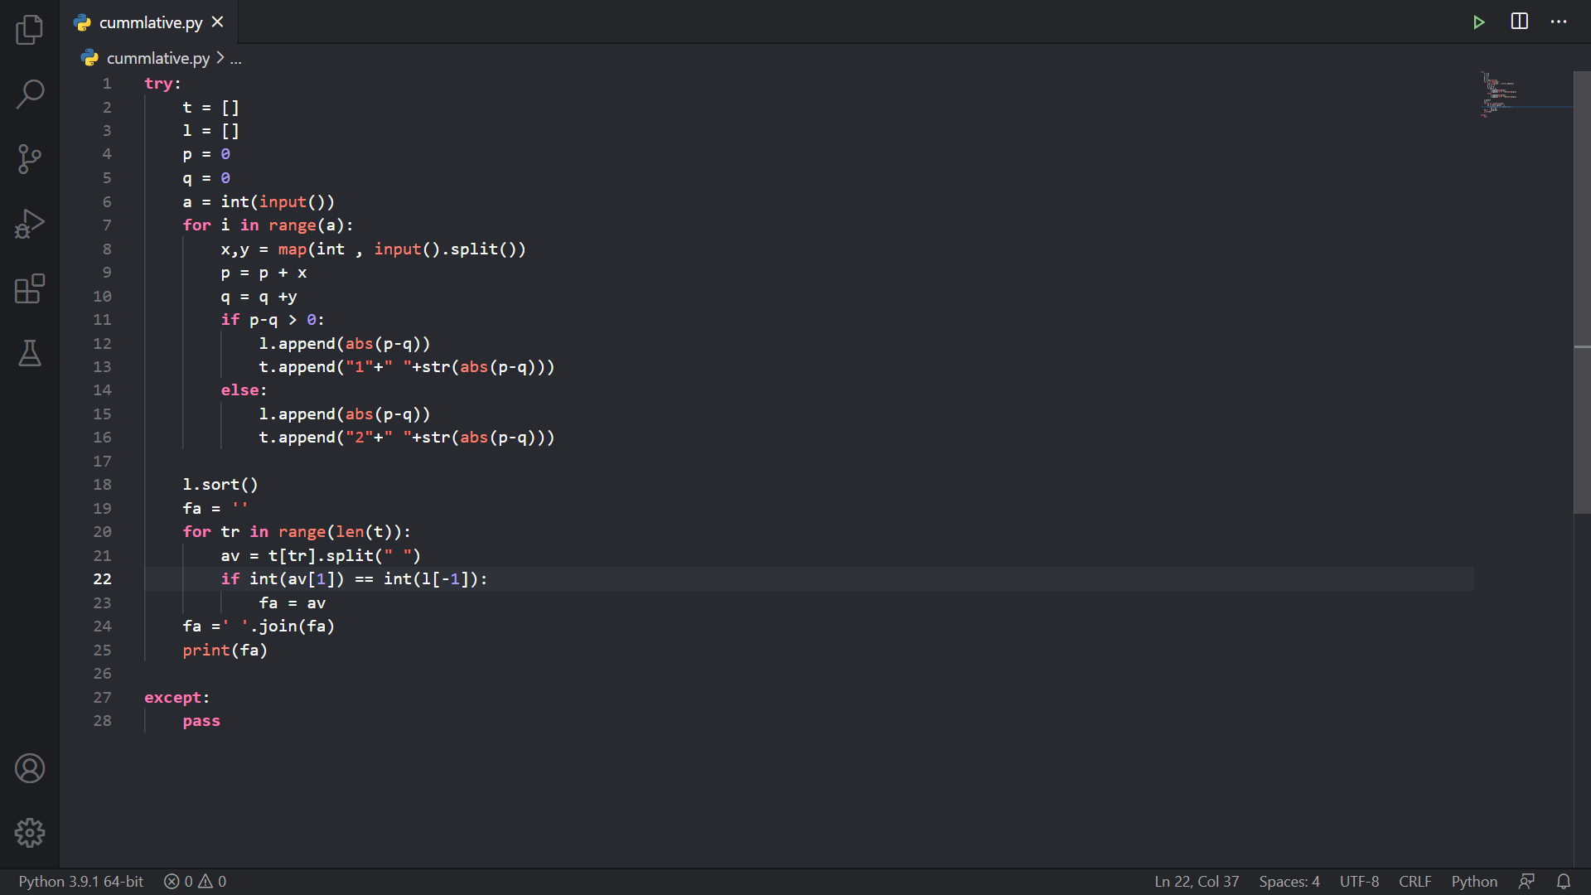Open the Explorer view in the activity bar

click(x=30, y=30)
